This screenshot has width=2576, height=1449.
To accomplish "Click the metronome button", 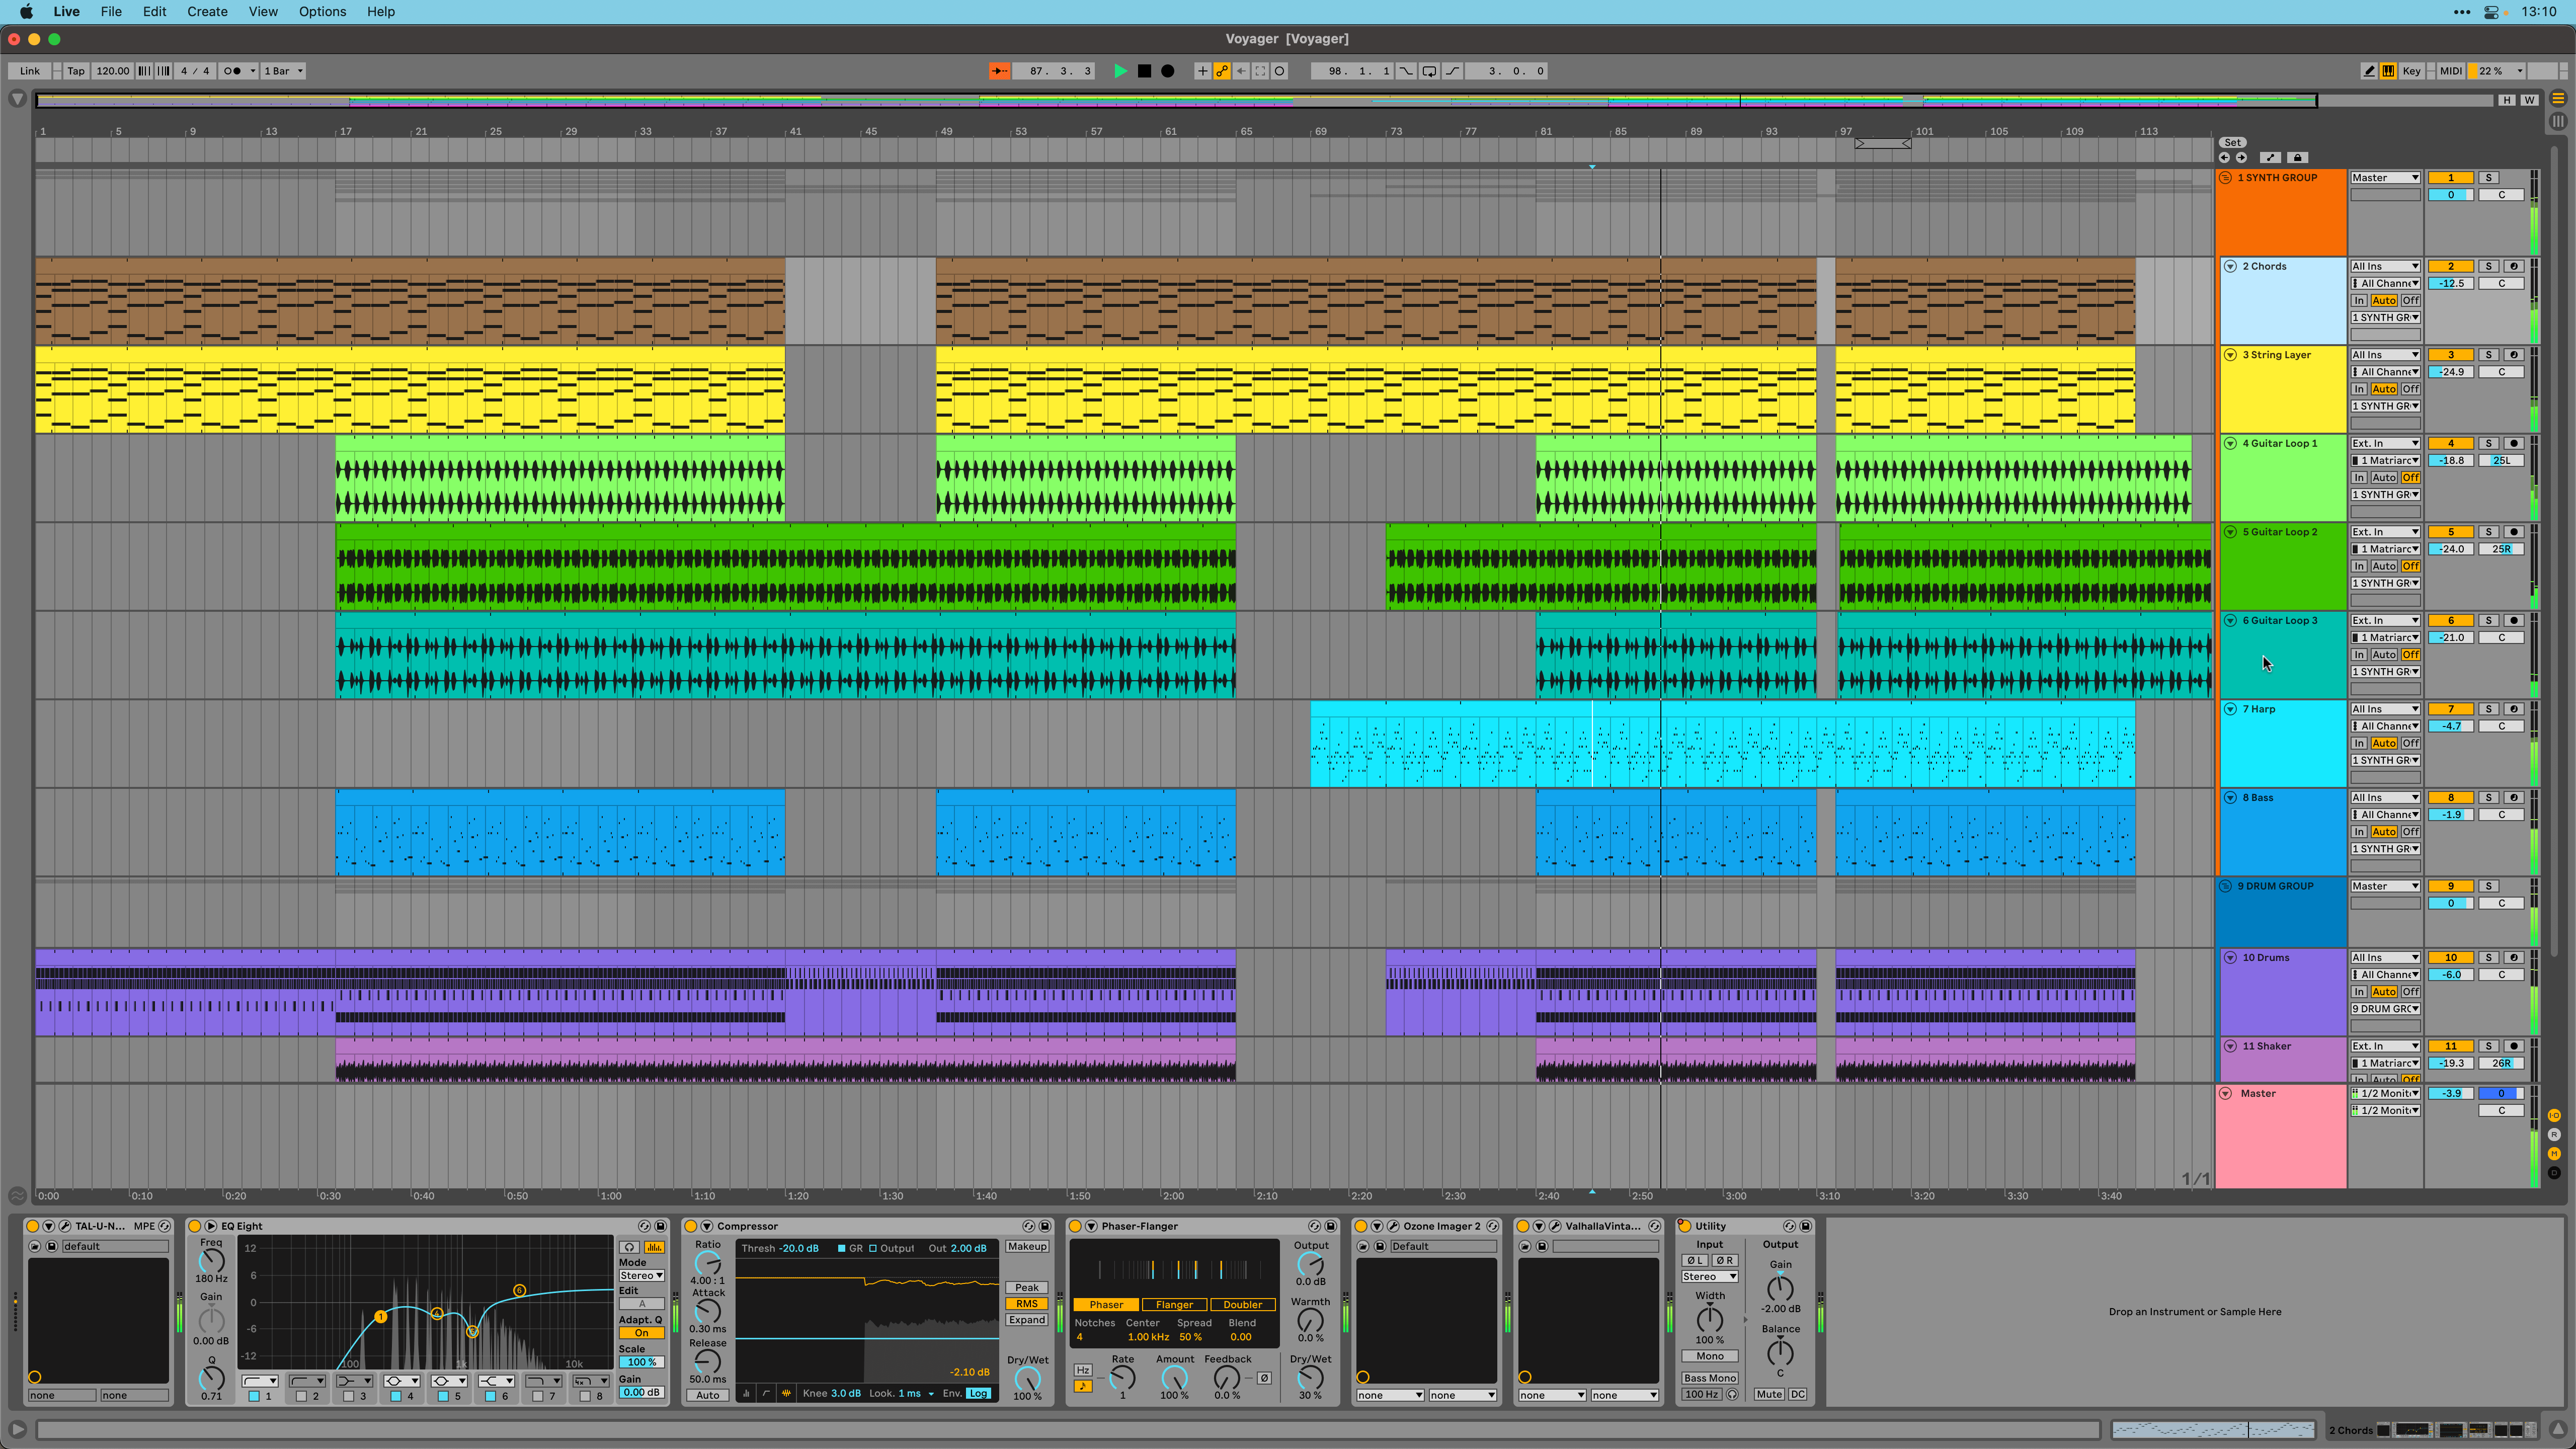I will (233, 71).
